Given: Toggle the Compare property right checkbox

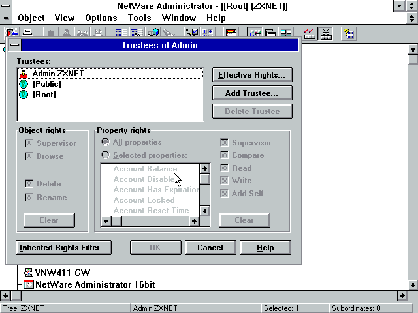Looking at the screenshot, I should 225,155.
